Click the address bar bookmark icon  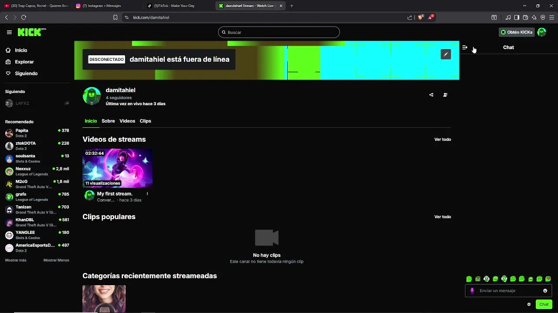pos(115,17)
